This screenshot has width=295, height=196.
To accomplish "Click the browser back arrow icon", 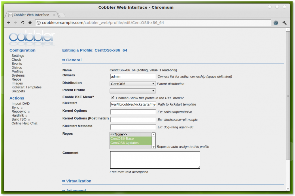I will [x=9, y=23].
